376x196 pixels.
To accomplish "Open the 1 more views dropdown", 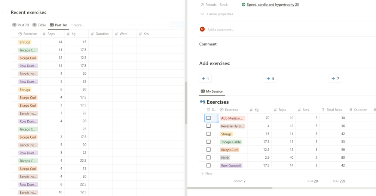I will tap(77, 25).
